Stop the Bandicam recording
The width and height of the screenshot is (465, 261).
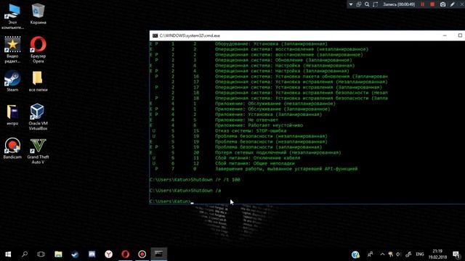coord(432,4)
